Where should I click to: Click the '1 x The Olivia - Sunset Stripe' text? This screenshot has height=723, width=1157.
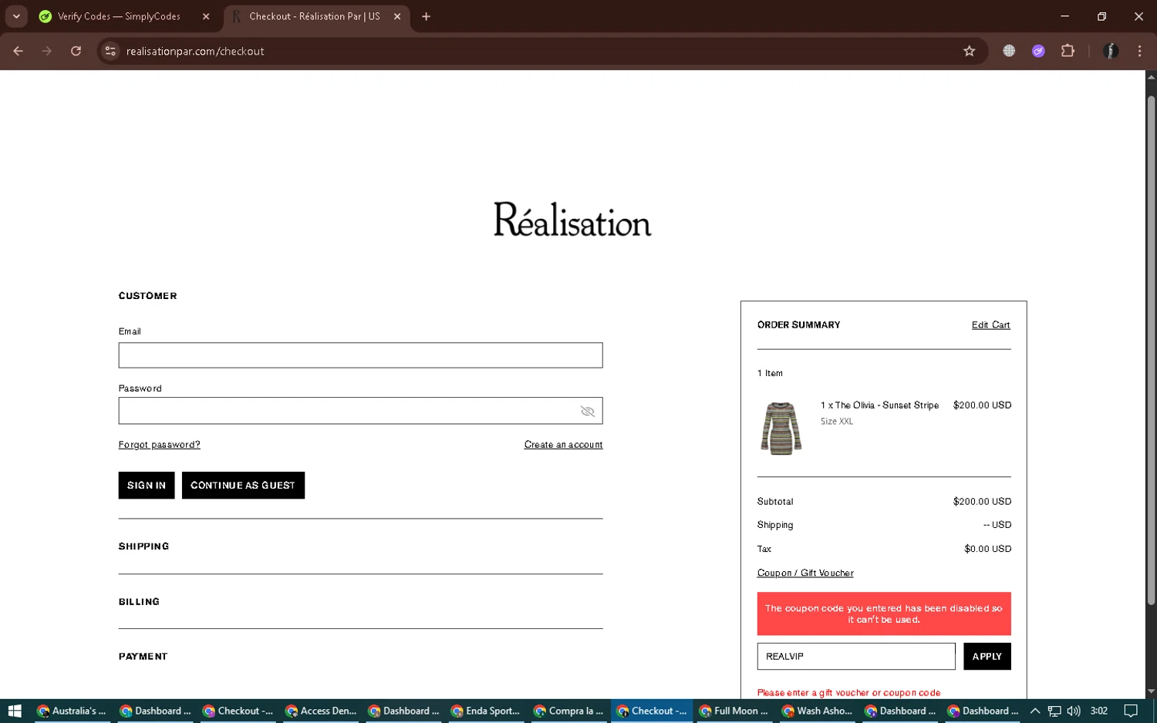879,405
